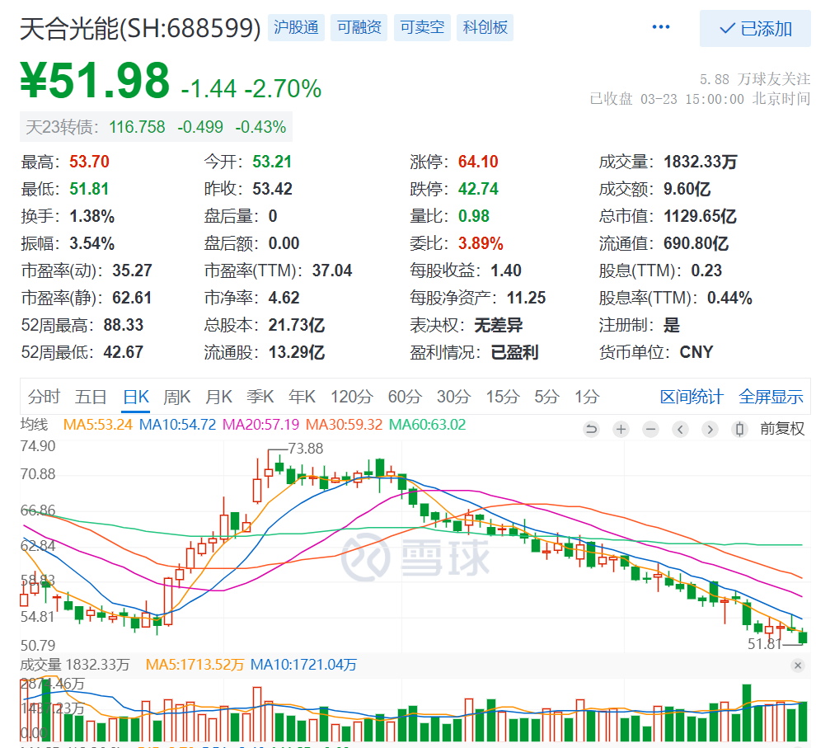Shift the chart right using the arrow icon
The image size is (816, 748).
(x=710, y=430)
